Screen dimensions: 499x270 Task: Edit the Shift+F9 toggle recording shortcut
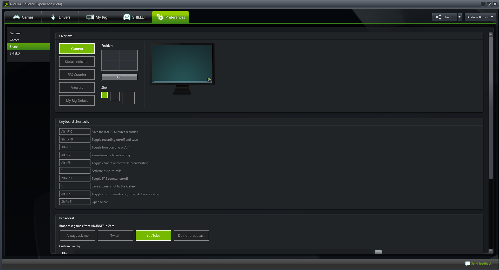[75, 139]
